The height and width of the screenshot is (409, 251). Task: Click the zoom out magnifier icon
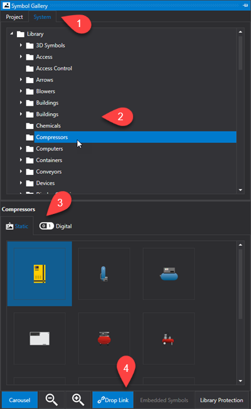click(x=51, y=400)
